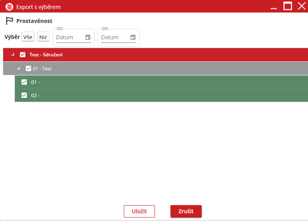The height and width of the screenshot is (221, 308).
Task: Uncheck the Test - Sdružení checkbox
Action: tap(23, 55)
